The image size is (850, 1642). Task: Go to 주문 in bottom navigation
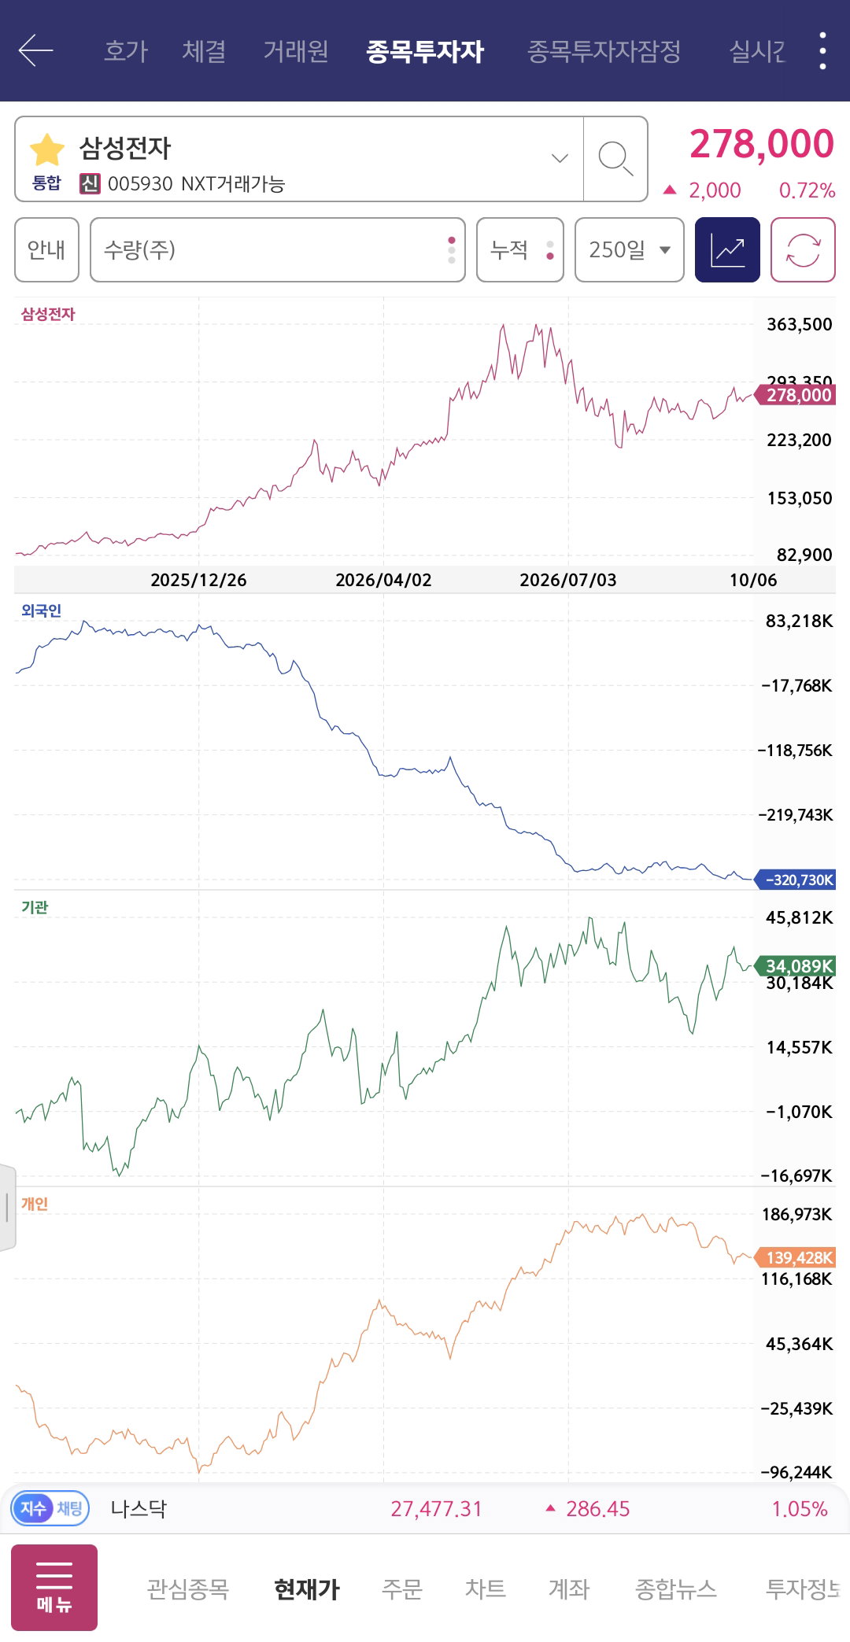point(402,1588)
